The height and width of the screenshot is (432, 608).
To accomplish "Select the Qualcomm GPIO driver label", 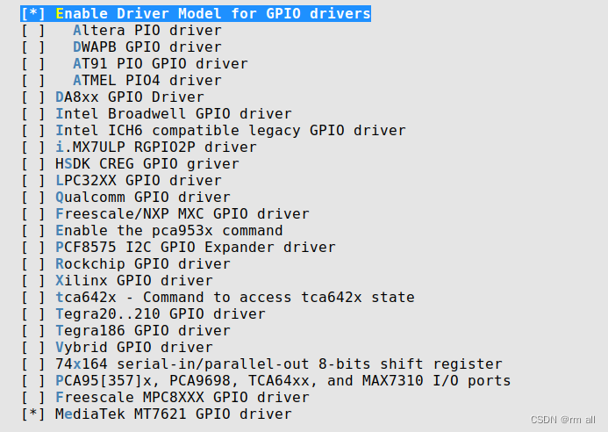I will click(x=143, y=198).
